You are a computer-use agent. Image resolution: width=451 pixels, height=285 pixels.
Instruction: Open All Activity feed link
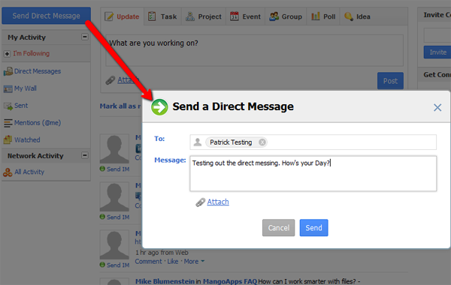(29, 172)
